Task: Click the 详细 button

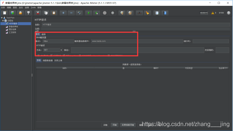Action: [105, 125]
